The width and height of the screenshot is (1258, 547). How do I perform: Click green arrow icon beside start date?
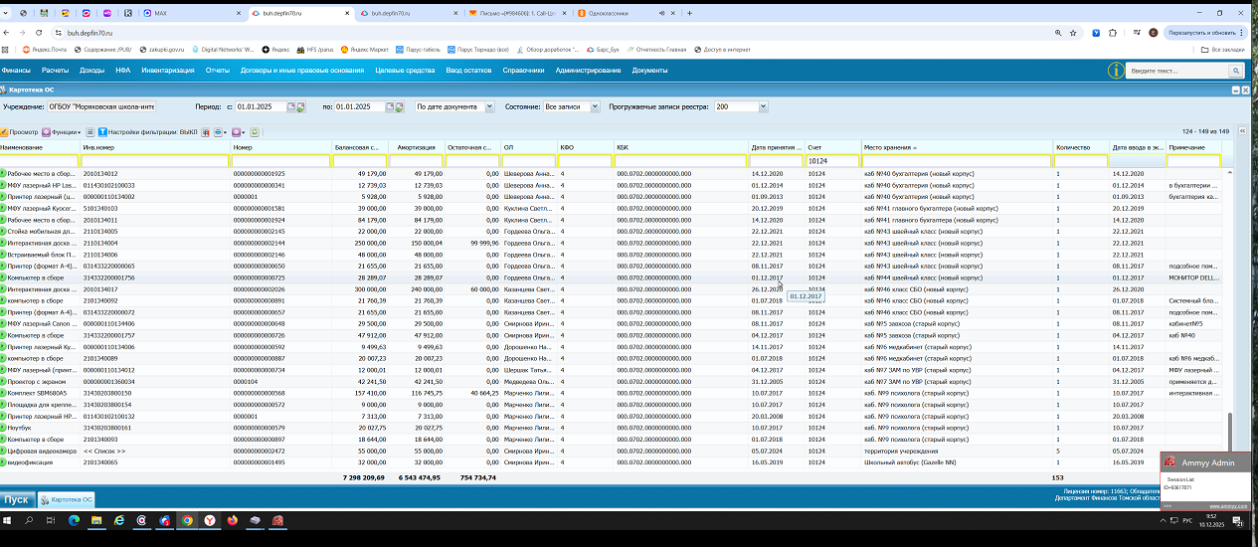tap(299, 106)
